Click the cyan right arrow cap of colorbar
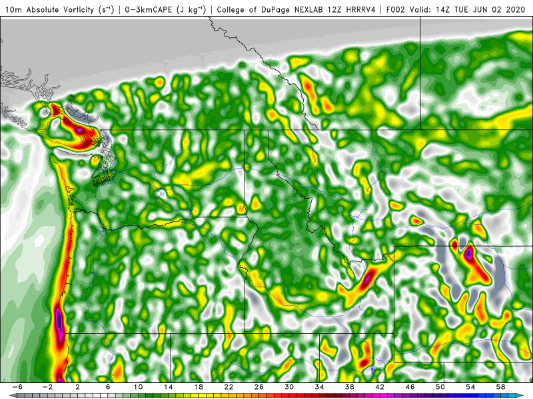This screenshot has width=533, height=399. pyautogui.click(x=520, y=396)
